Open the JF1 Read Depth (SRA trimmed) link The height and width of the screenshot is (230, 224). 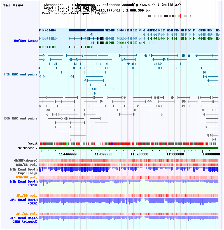(24, 220)
